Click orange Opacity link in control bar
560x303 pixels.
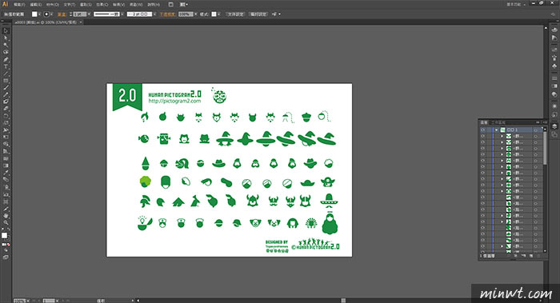tap(167, 14)
